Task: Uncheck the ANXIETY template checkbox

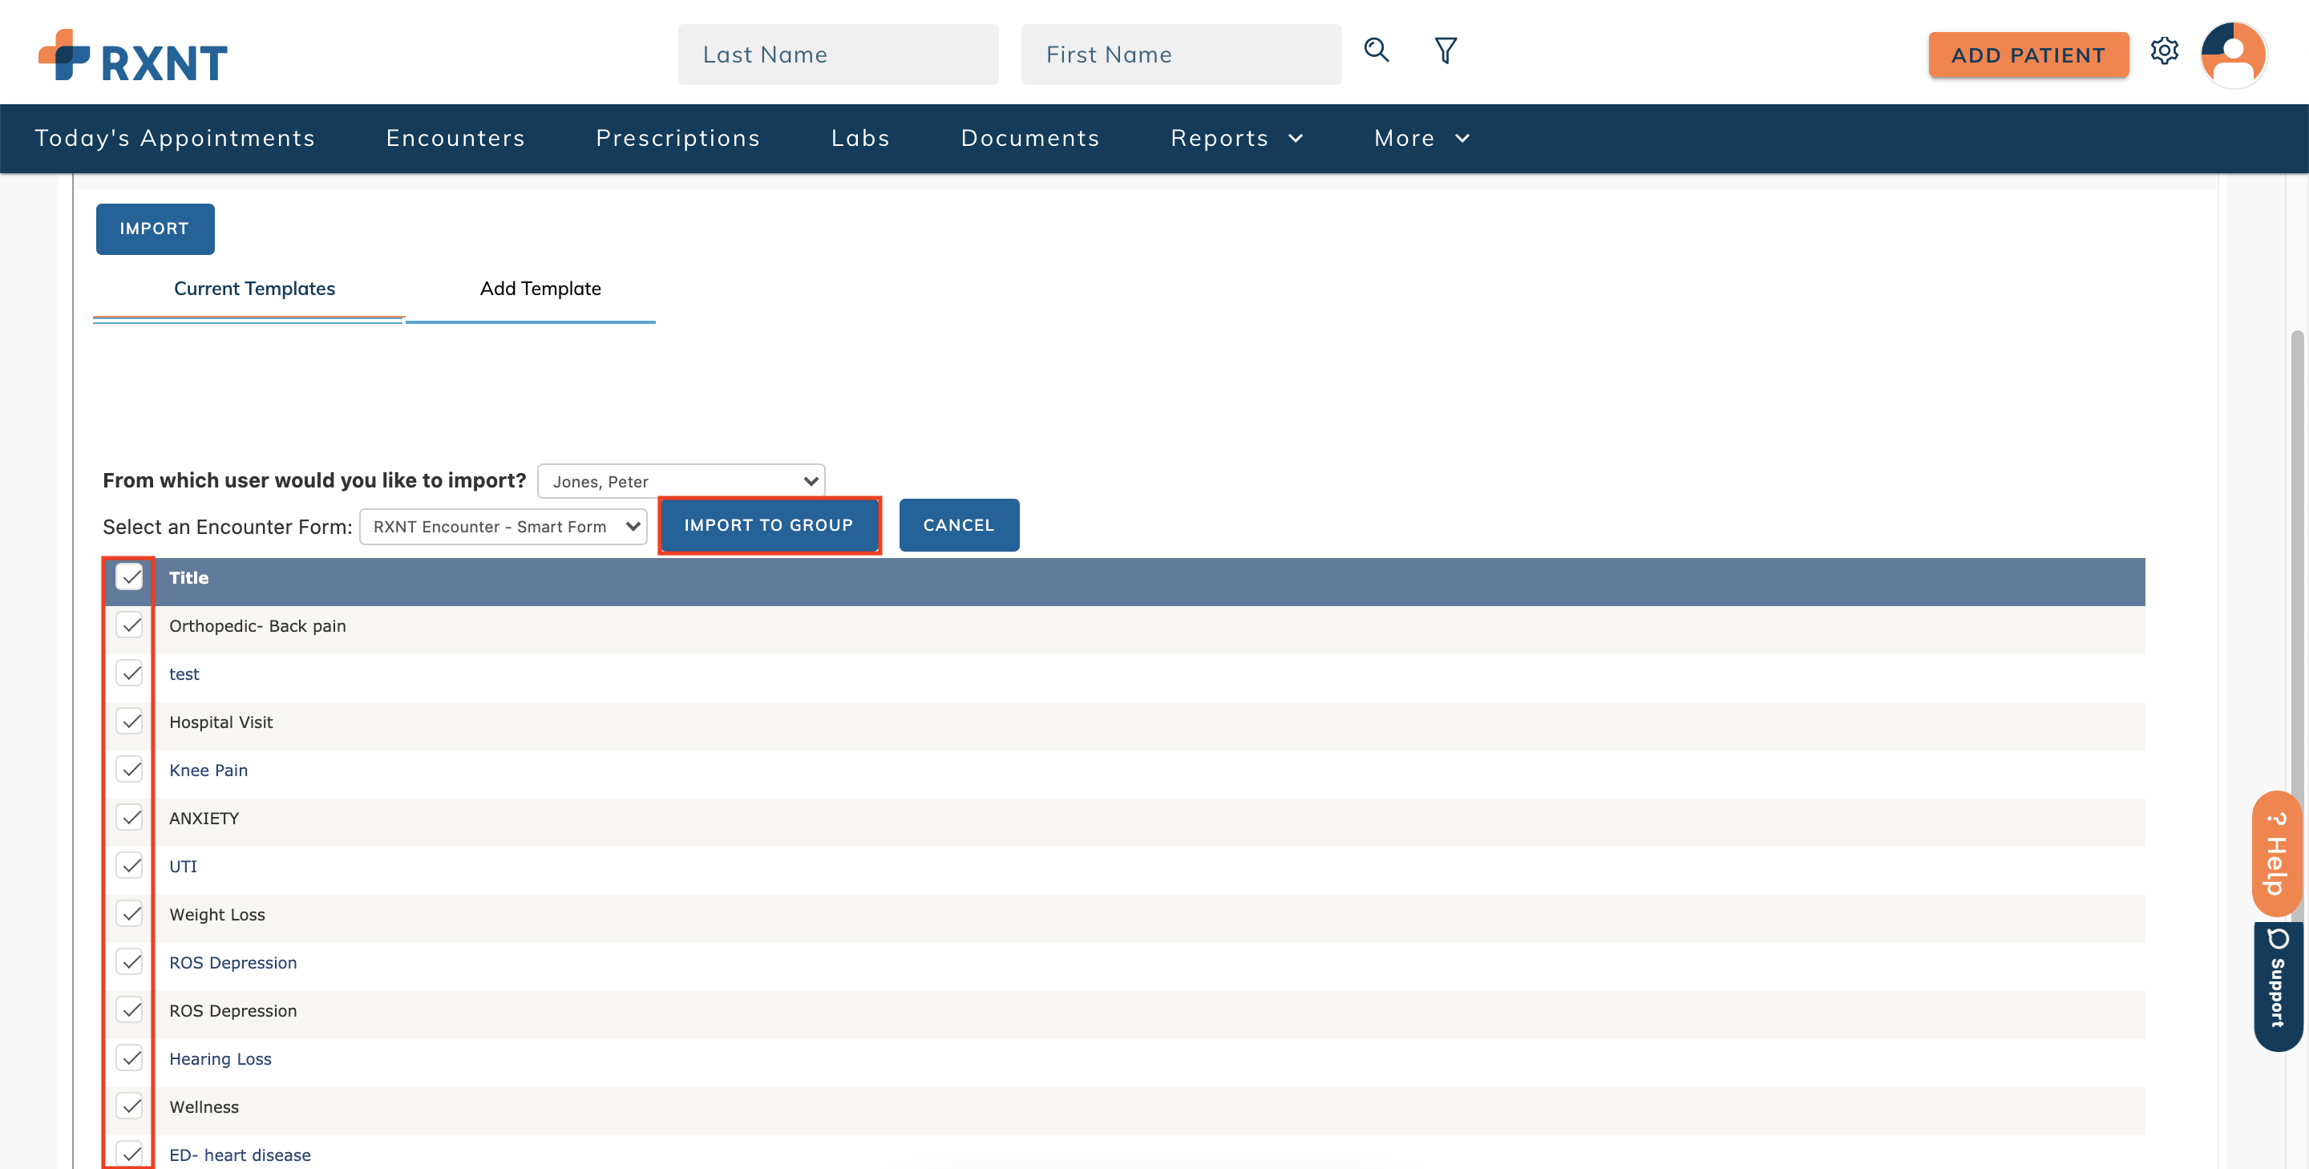Action: click(130, 818)
